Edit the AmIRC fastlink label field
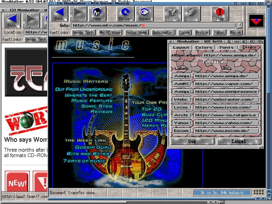This screenshot has width=272, height=204. [182, 84]
